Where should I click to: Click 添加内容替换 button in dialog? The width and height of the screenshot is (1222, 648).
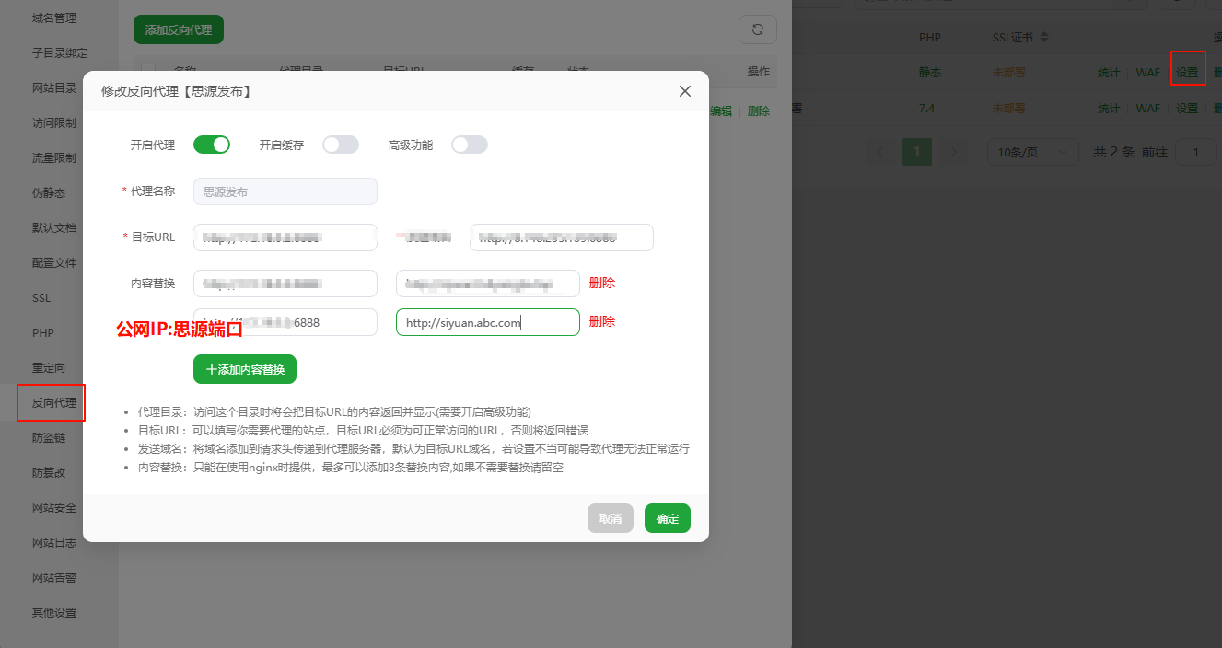tap(245, 369)
